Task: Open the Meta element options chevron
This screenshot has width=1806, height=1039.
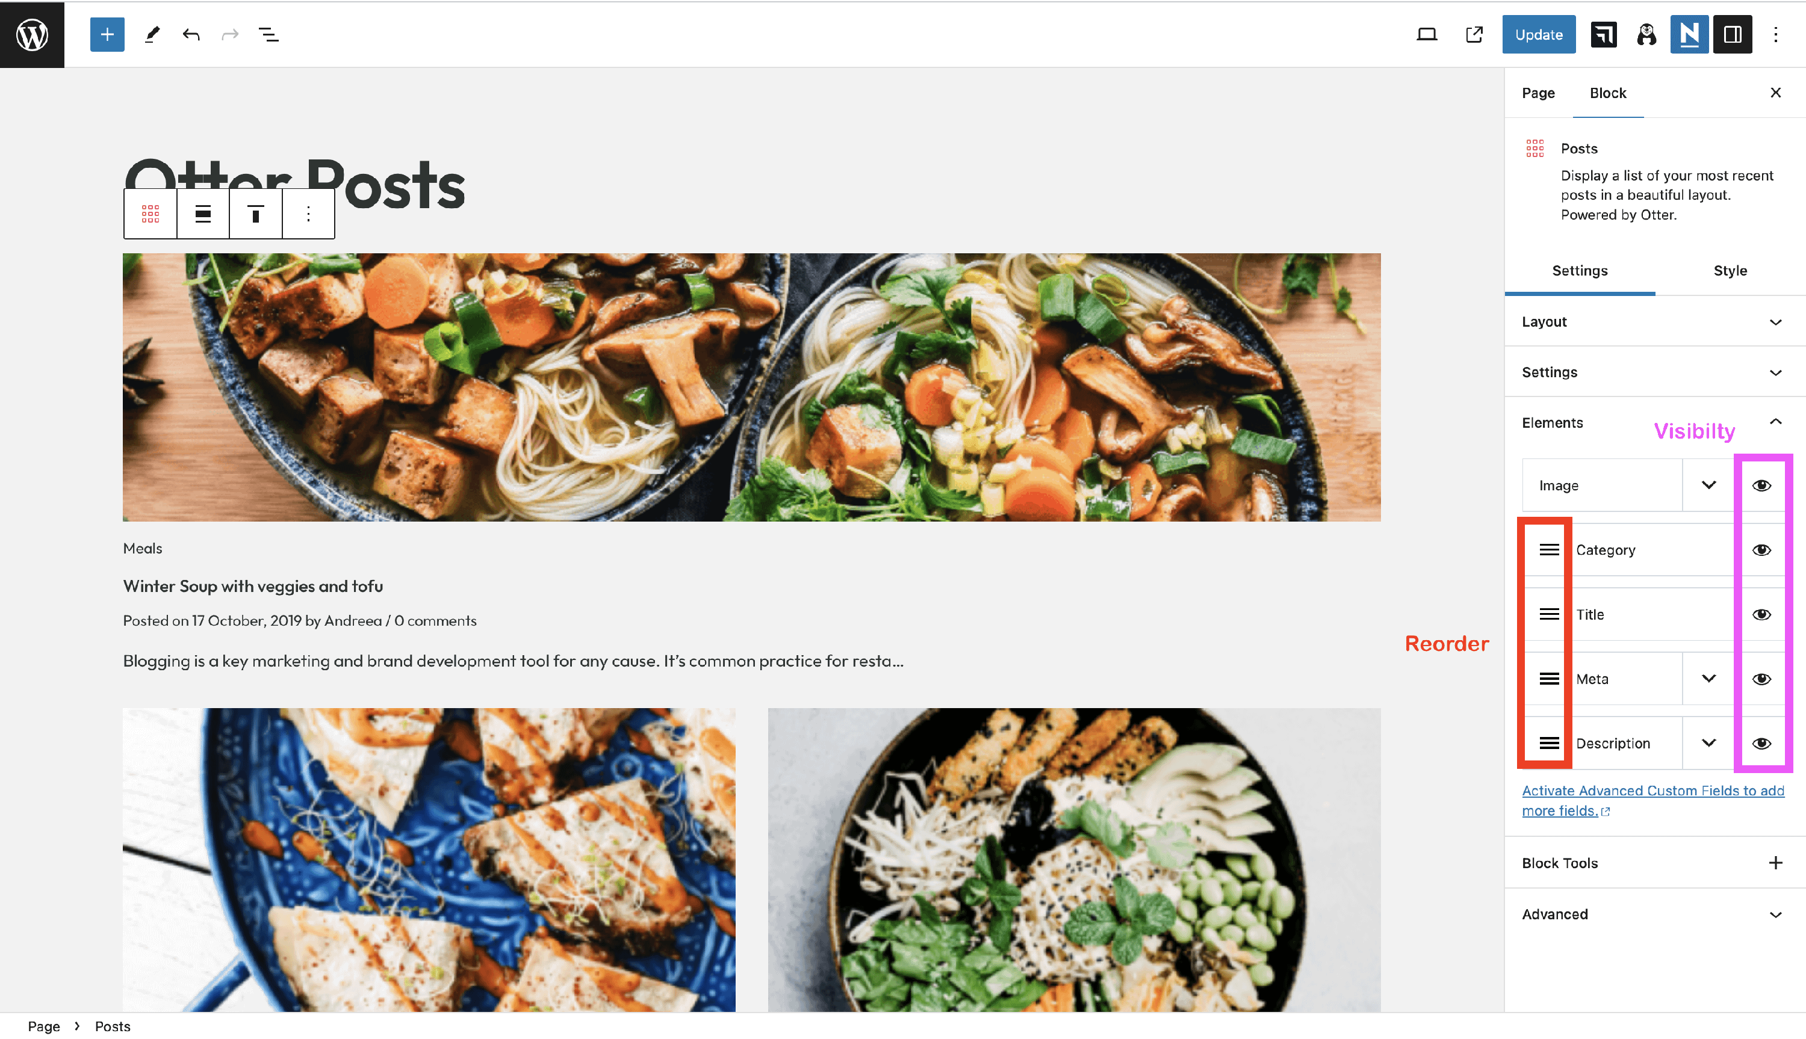Action: pyautogui.click(x=1709, y=679)
